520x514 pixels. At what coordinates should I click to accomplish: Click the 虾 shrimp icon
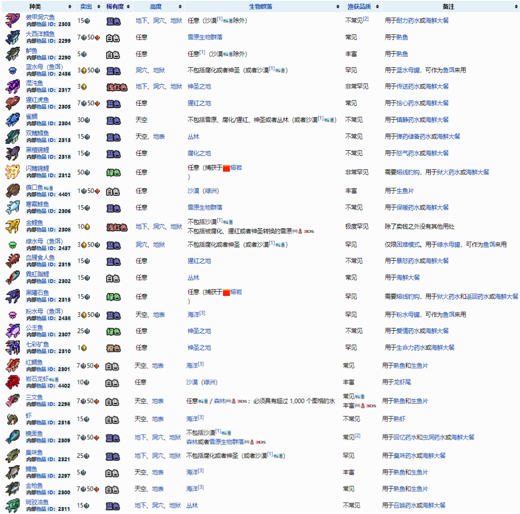(x=12, y=419)
